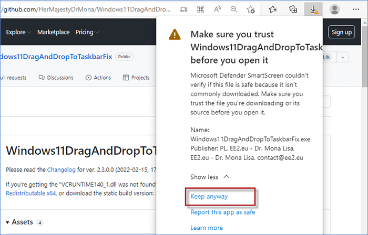
Task: Open the Favorites star list icon
Action: point(272,9)
